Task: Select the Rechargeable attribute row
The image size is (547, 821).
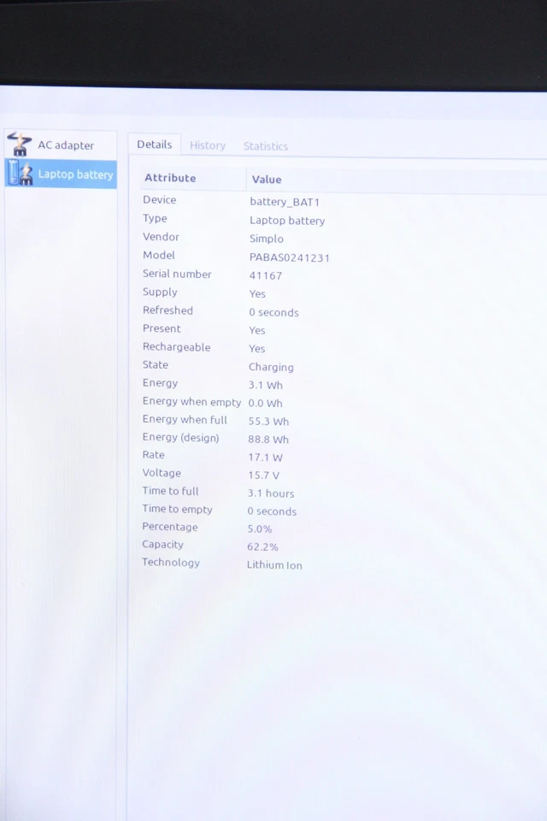Action: click(176, 347)
